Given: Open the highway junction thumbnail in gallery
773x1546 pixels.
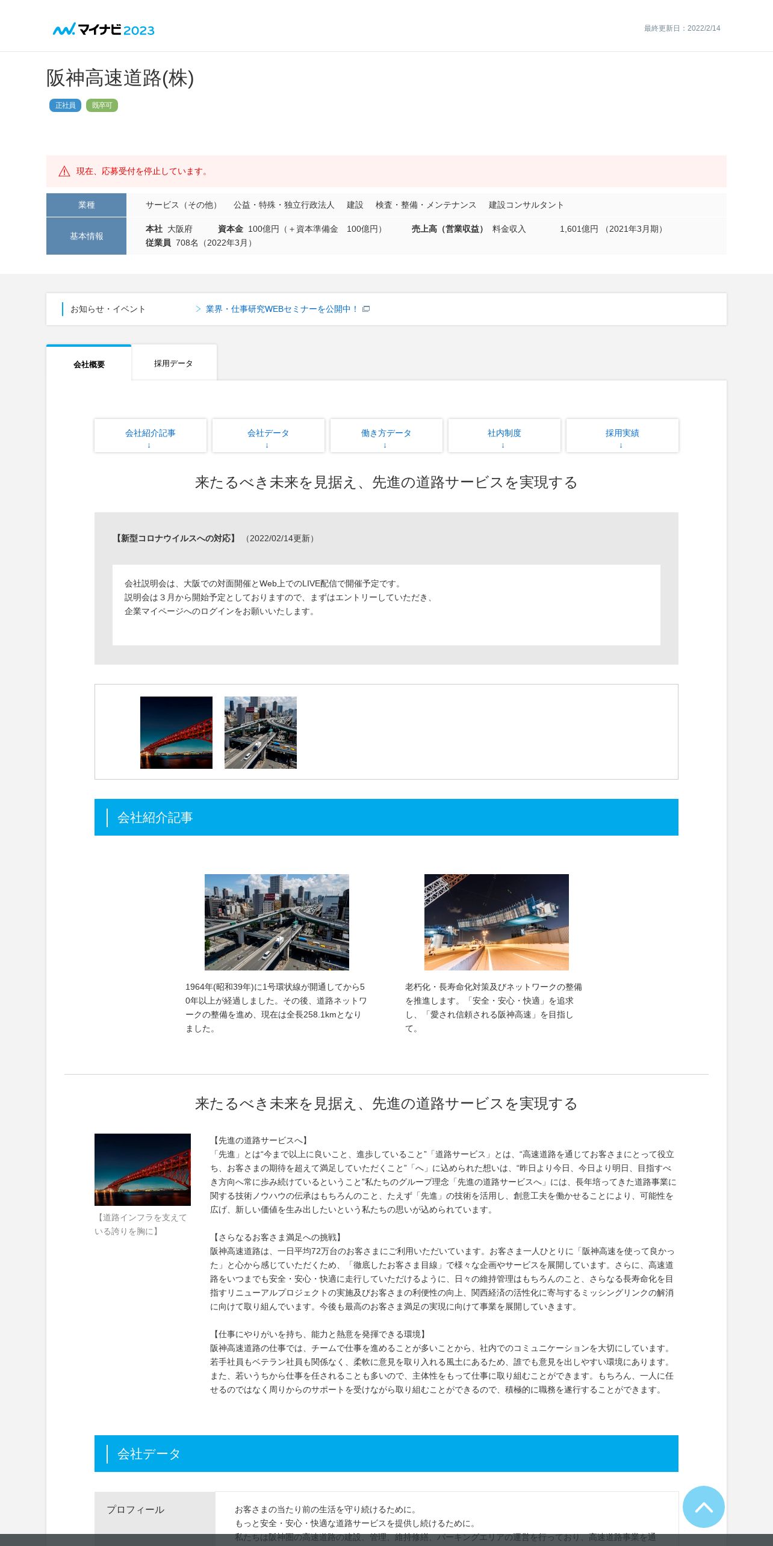Looking at the screenshot, I should tap(261, 733).
